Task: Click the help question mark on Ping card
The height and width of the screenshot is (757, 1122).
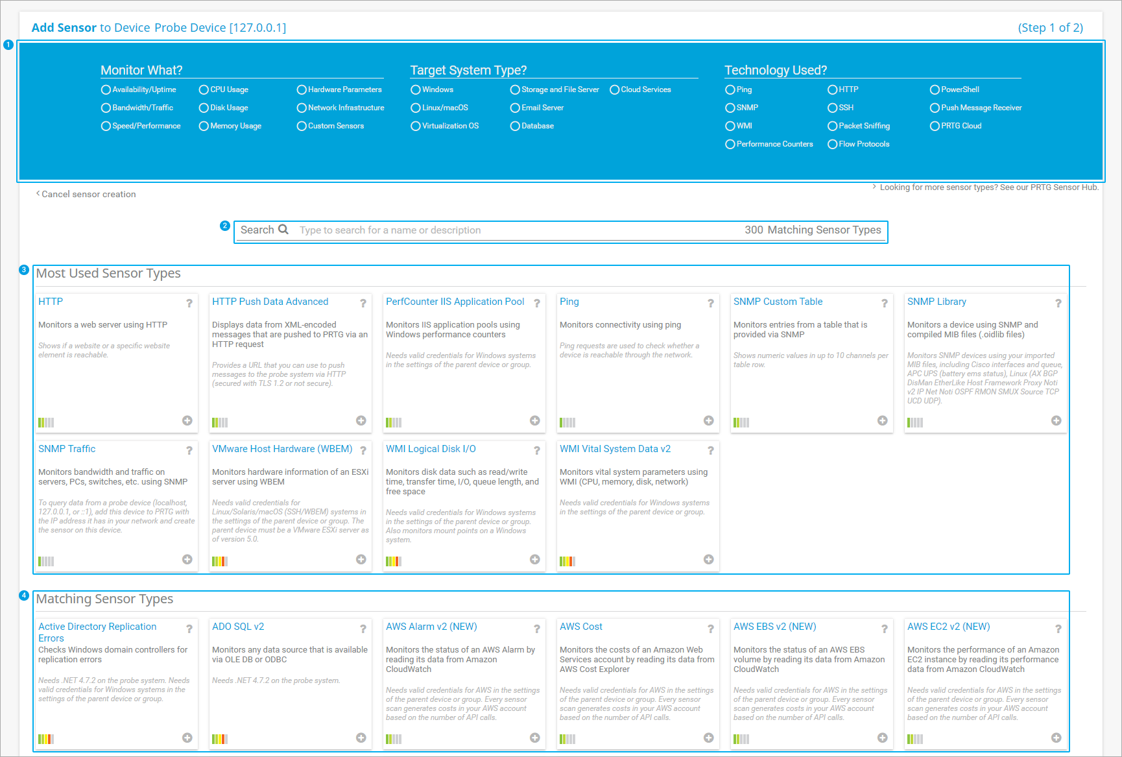Action: click(x=710, y=303)
